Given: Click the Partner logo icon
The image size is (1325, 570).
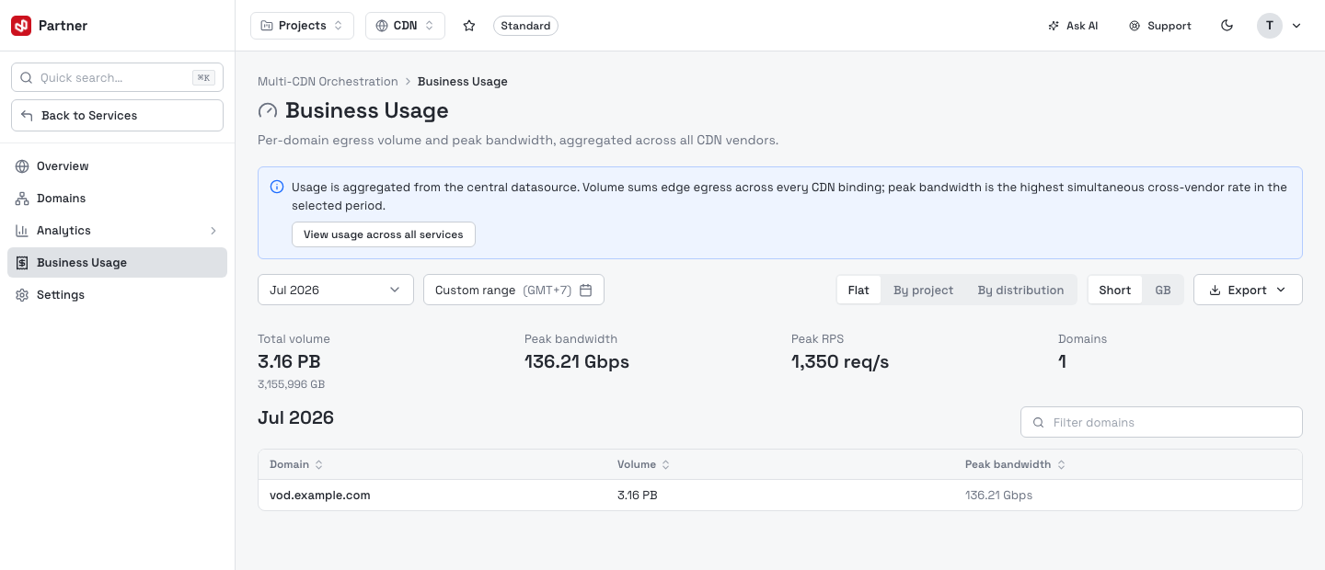Looking at the screenshot, I should (x=21, y=26).
